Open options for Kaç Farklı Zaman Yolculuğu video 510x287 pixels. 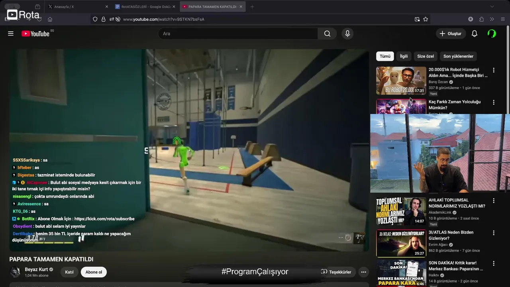pyautogui.click(x=494, y=102)
